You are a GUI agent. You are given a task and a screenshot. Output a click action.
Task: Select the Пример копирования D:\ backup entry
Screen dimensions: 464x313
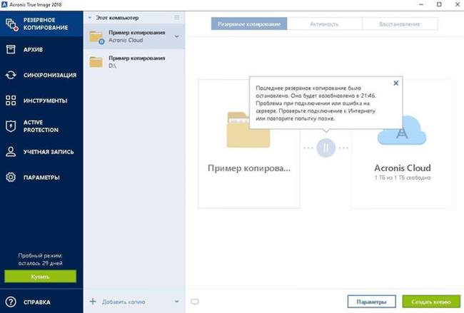pos(134,62)
